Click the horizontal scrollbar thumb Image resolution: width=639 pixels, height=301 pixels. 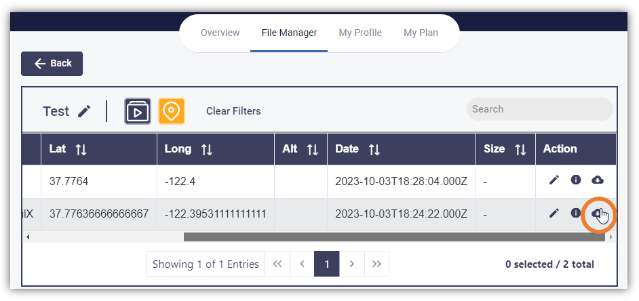[x=394, y=237]
